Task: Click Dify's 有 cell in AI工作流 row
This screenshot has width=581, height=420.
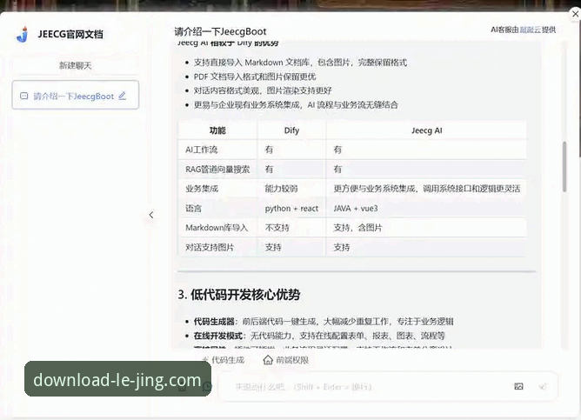Action: [291, 150]
